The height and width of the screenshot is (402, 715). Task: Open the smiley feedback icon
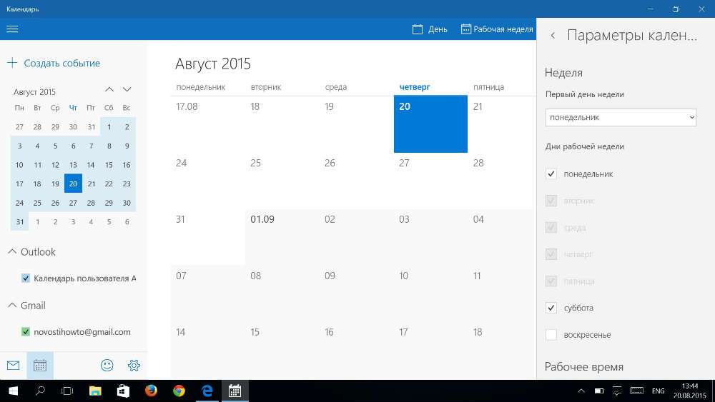tap(107, 366)
